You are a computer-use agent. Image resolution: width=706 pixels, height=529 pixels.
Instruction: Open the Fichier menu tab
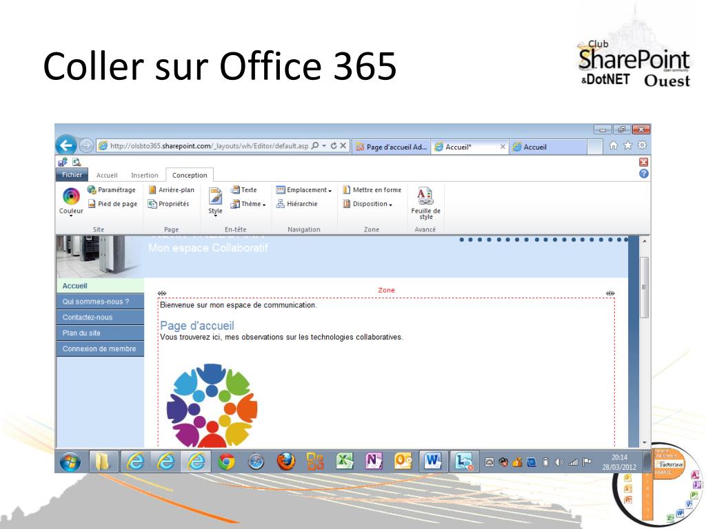(72, 174)
